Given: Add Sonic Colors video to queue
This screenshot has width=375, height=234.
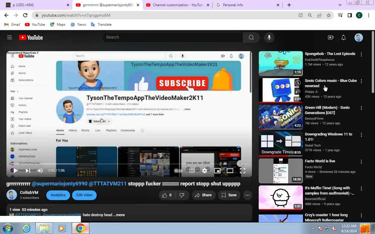Looking at the screenshot, I should click(298, 92).
